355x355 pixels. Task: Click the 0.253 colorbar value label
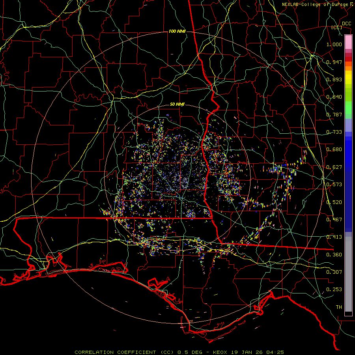pyautogui.click(x=334, y=290)
